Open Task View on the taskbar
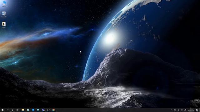This screenshot has height=112, width=200. tap(17, 110)
